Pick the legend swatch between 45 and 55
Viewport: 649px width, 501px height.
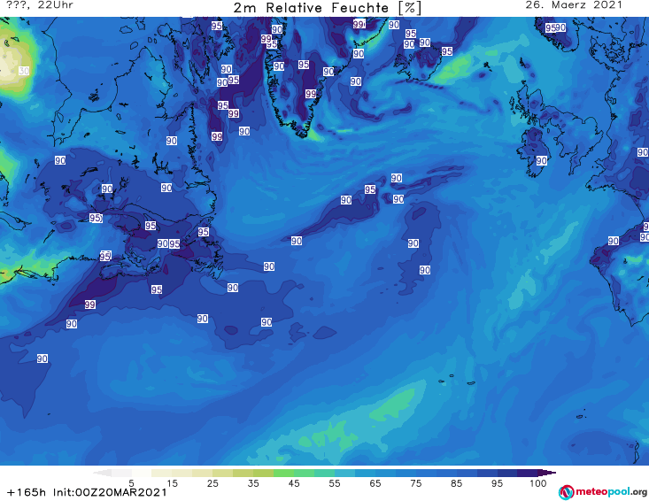[314, 473]
